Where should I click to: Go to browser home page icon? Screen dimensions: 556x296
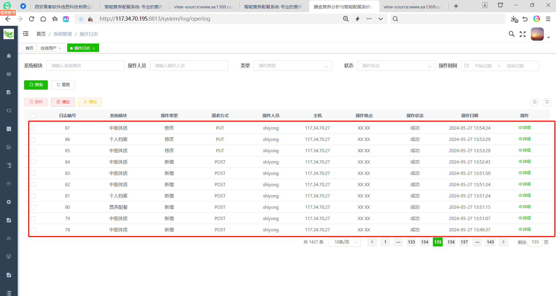(43, 19)
